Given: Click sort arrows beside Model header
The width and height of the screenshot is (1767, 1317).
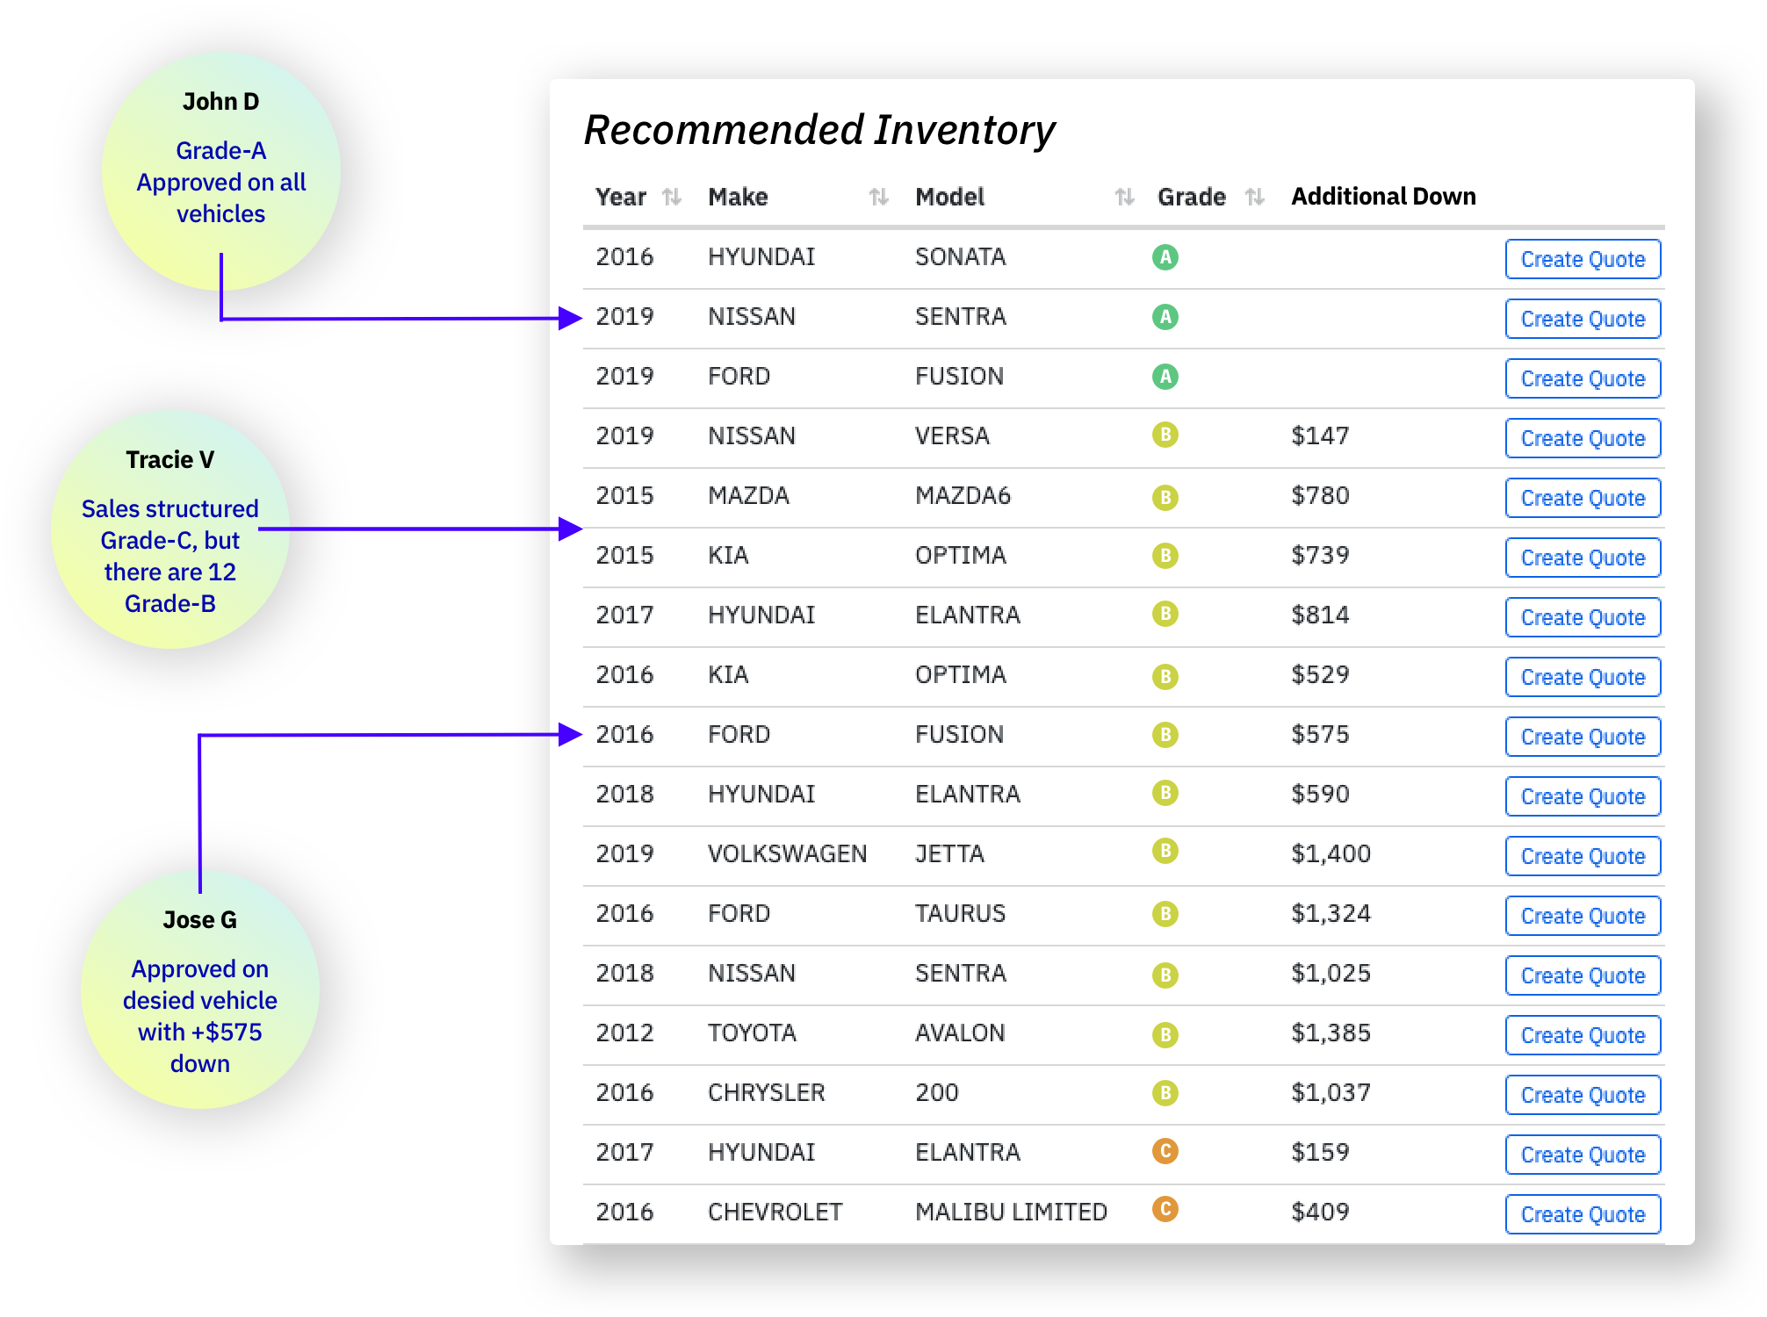Looking at the screenshot, I should coord(1124,197).
